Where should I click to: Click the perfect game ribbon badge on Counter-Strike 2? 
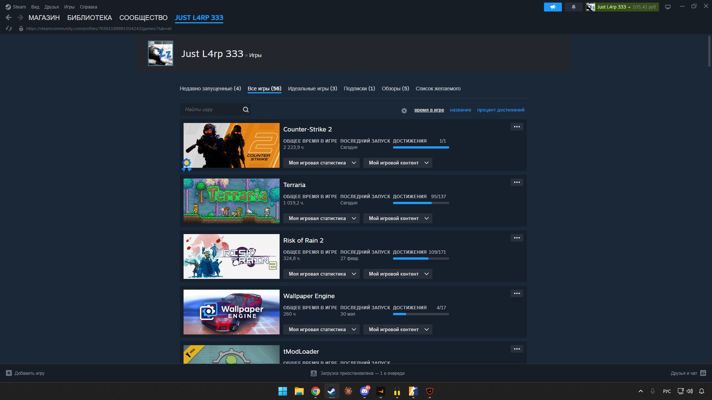click(x=187, y=164)
